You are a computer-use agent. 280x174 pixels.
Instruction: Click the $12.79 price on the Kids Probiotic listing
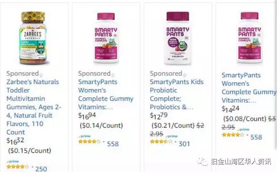point(159,116)
